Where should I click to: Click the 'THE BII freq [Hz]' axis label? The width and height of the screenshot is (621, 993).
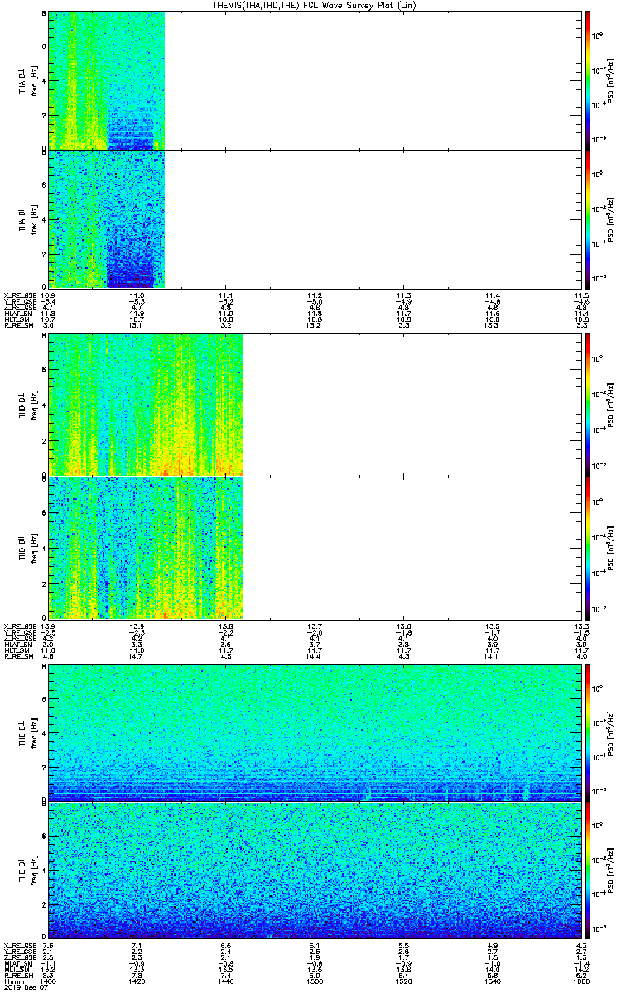click(27, 870)
